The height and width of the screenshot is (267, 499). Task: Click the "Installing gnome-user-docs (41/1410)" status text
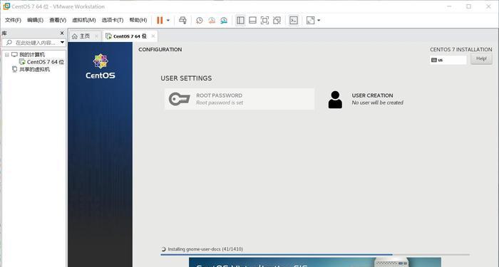tap(205, 249)
